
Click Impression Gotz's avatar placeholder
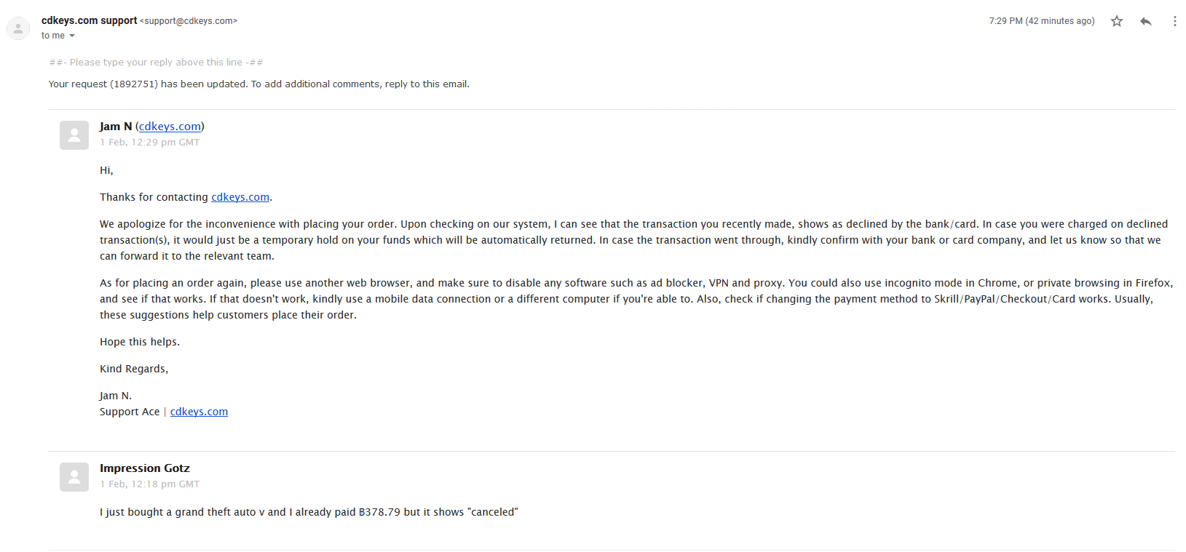pyautogui.click(x=74, y=477)
